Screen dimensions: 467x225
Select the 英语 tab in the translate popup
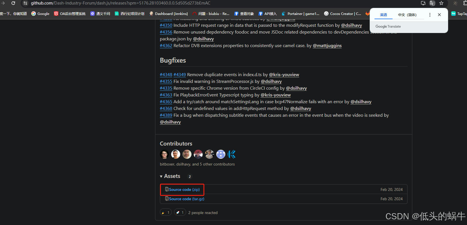coord(384,15)
